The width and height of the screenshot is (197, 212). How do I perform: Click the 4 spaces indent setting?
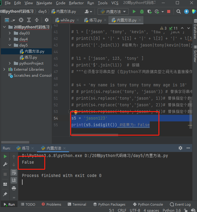[x=151, y=210]
